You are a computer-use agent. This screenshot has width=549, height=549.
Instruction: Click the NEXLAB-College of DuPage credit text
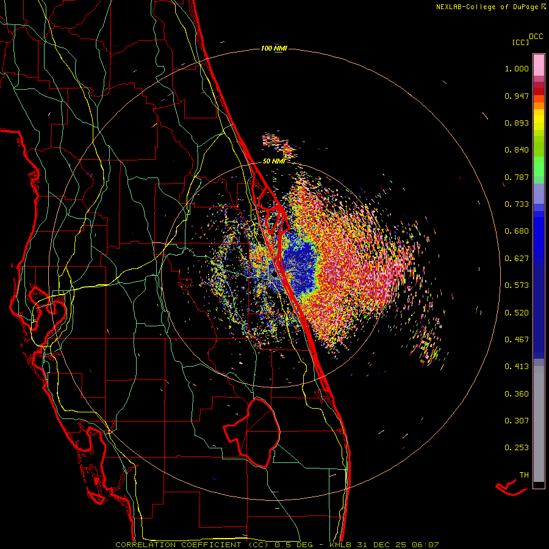click(488, 7)
